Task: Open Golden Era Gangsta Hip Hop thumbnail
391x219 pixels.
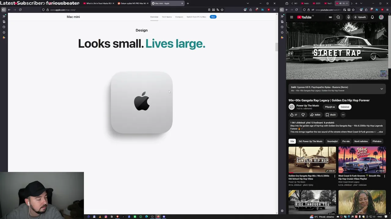Action: (x=312, y=160)
